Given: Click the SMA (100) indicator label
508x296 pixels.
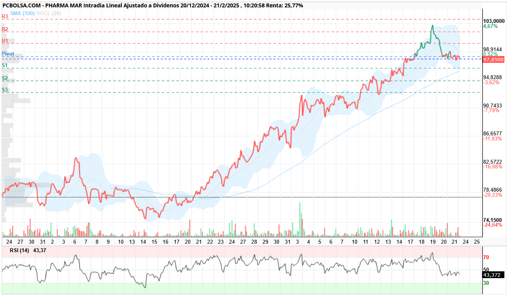Looking at the screenshot, I should 23,13.
